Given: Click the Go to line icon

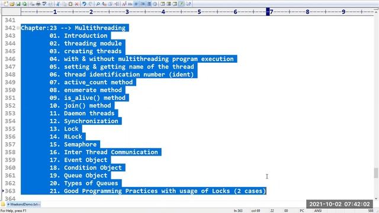Looking at the screenshot, I should click(117, 4).
